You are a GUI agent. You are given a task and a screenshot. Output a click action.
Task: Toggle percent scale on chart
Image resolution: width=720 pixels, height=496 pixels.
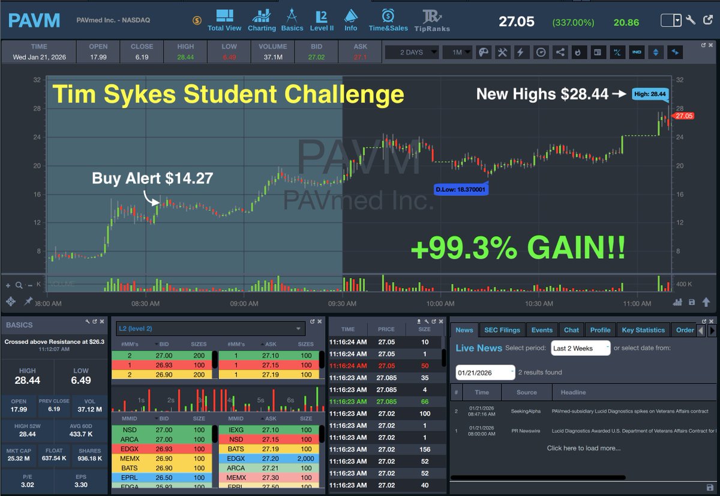point(616,52)
